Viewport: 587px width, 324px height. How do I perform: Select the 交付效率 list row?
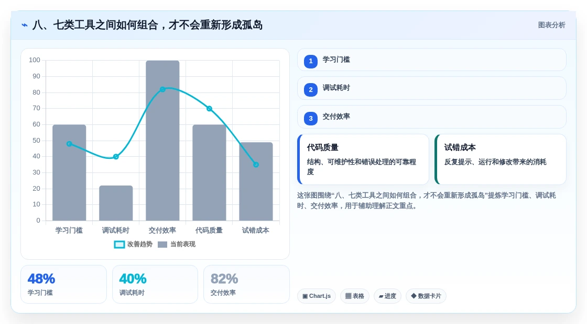click(x=432, y=117)
